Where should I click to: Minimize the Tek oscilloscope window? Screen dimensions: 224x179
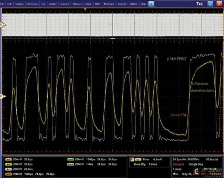click(x=210, y=4)
